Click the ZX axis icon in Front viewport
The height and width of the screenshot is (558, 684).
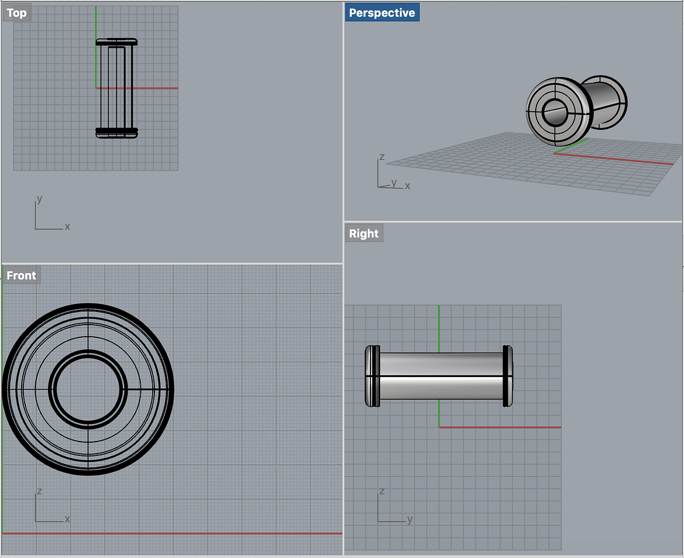click(52, 505)
